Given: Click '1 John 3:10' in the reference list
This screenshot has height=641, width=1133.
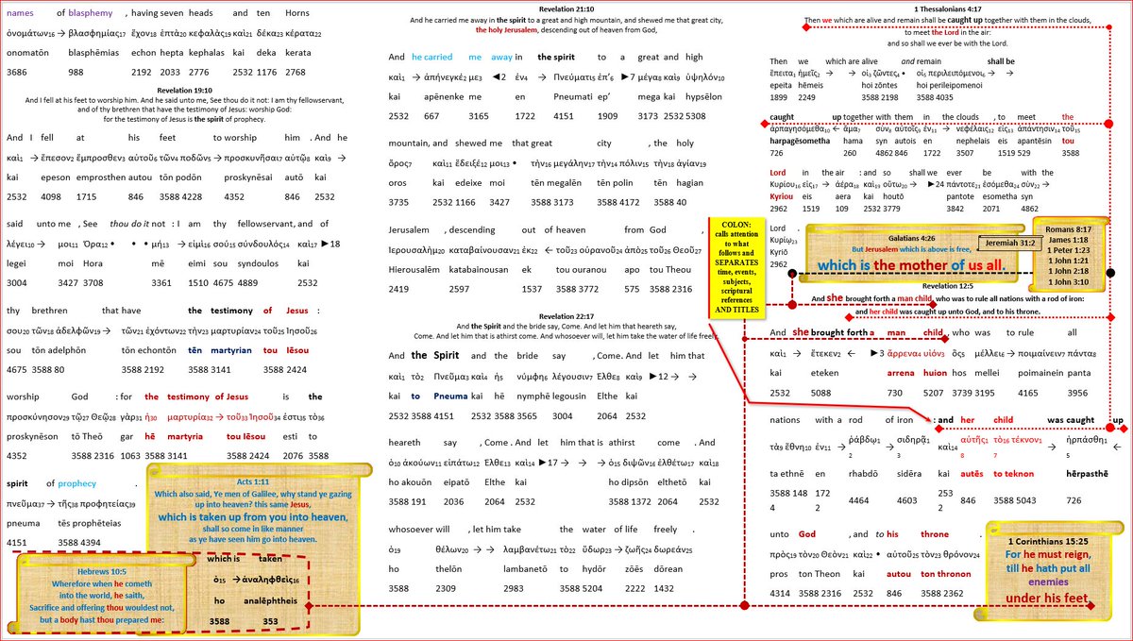Looking at the screenshot, I should tap(1070, 284).
